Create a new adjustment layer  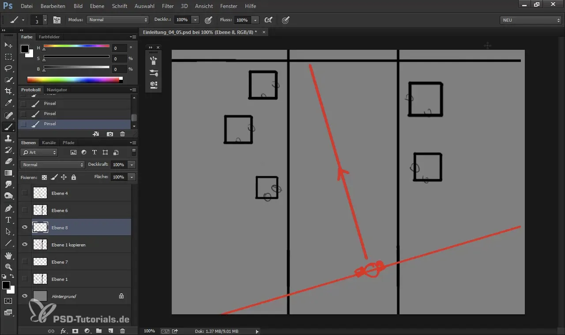pos(87,331)
